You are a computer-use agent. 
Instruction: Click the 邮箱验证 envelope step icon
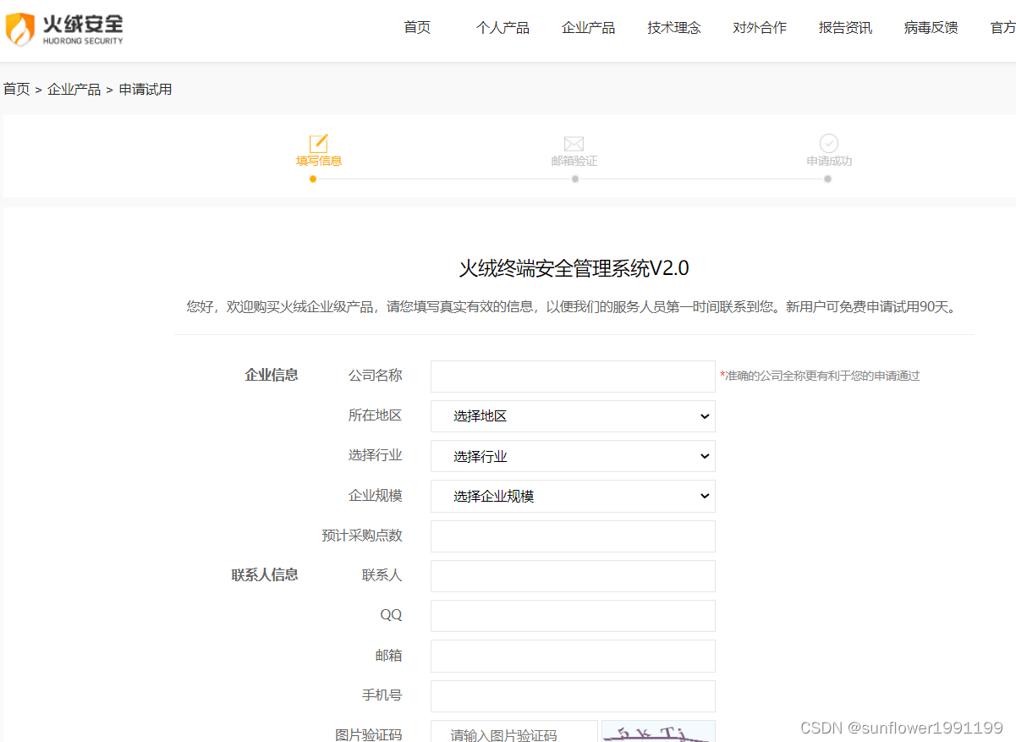point(574,144)
